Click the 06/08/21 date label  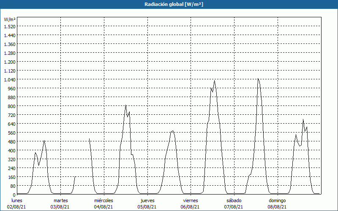191,207
